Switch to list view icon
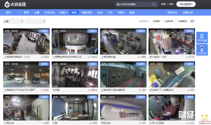Image resolution: width=211 pixels, height=125 pixels. click(192, 21)
